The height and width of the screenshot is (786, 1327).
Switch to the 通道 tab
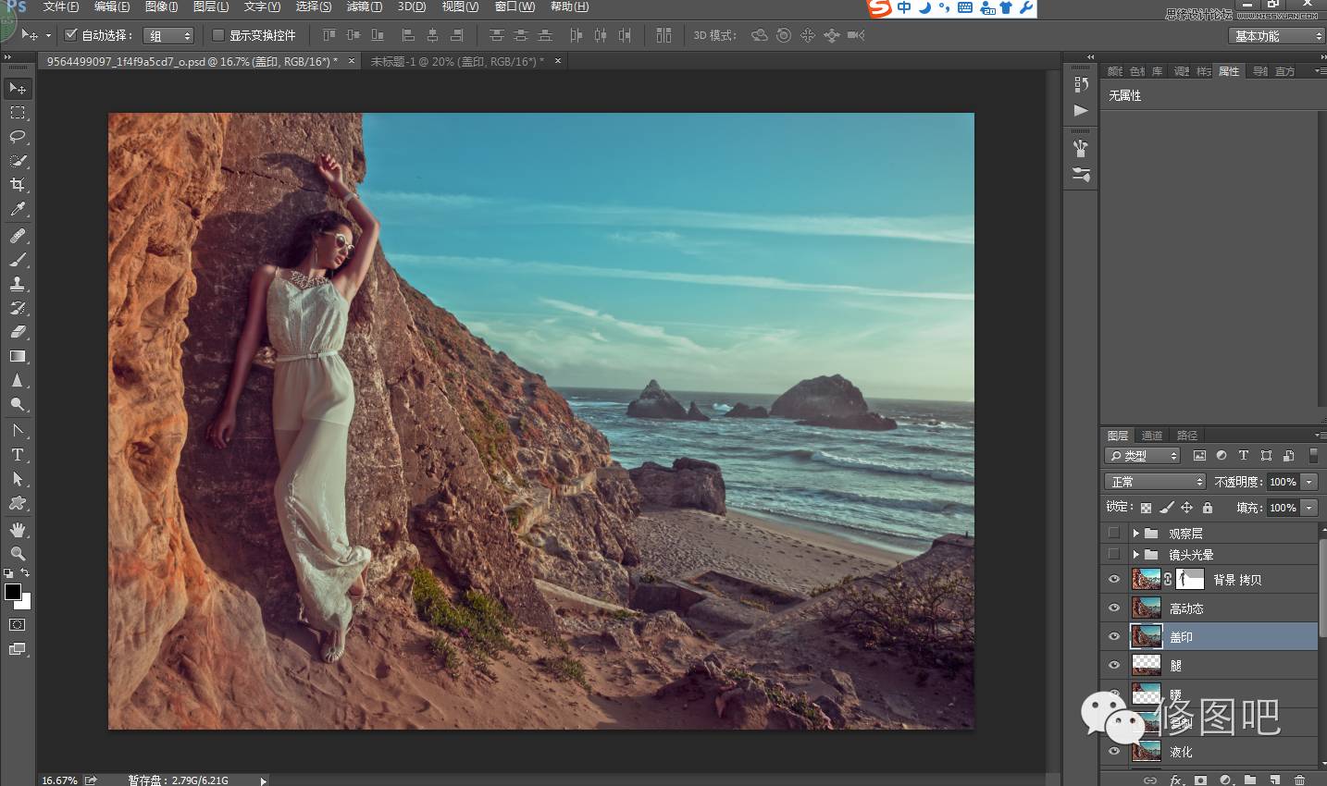1152,436
